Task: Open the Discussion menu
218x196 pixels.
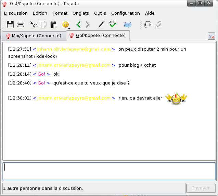Action: tap(16, 13)
